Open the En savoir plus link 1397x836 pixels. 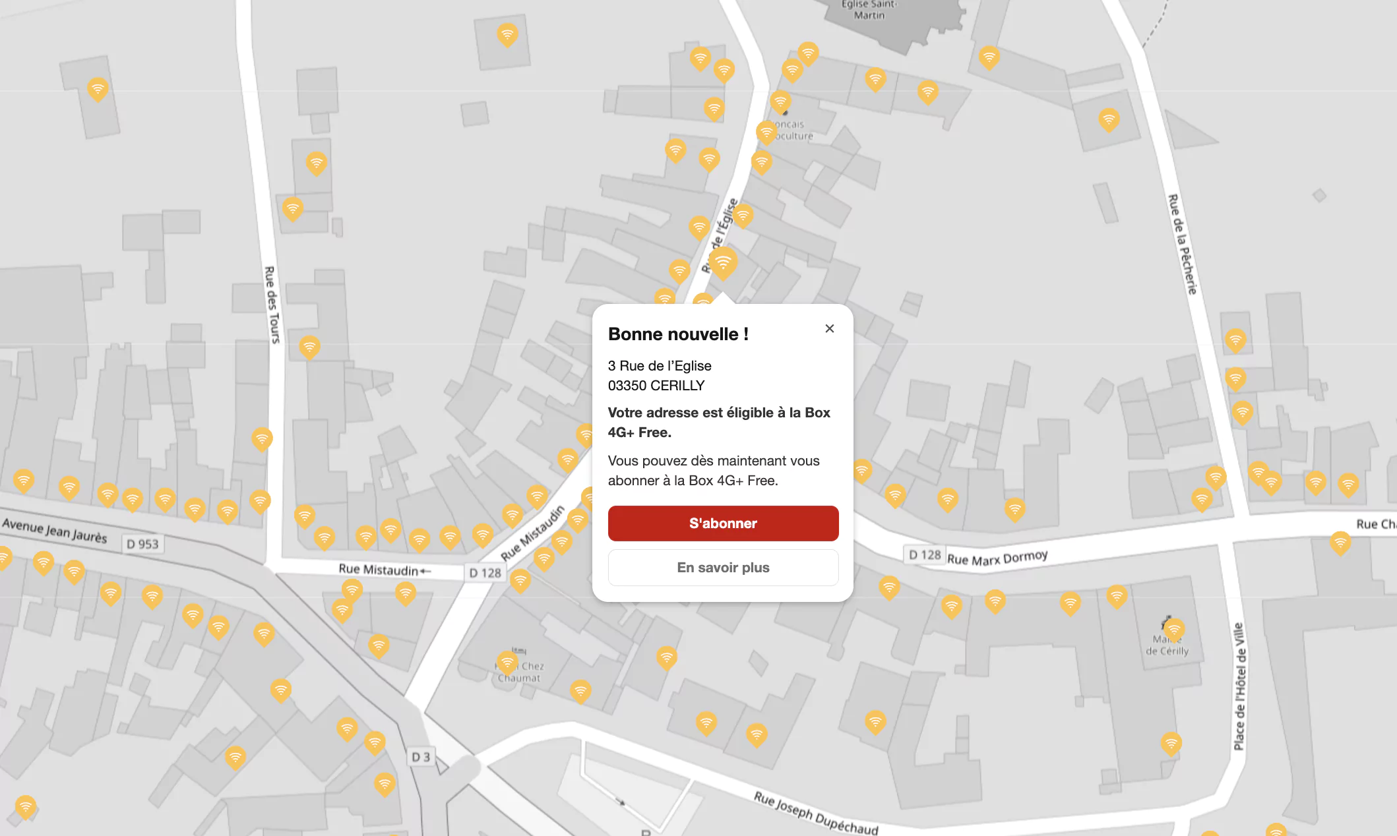point(723,568)
